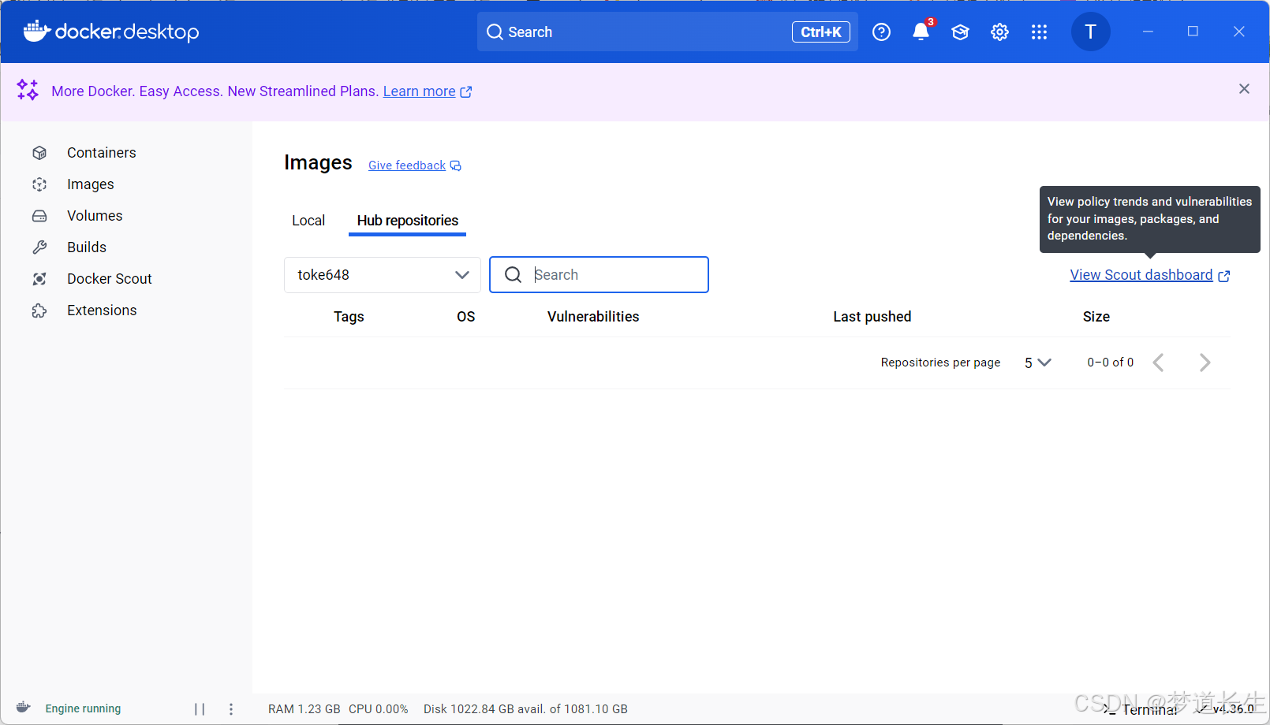This screenshot has height=725, width=1270.
Task: Follow the Learn more link
Action: click(x=420, y=91)
